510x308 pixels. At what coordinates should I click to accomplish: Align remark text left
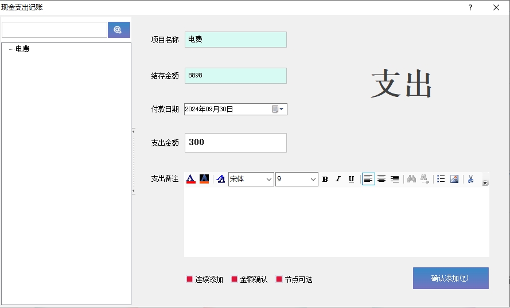point(368,179)
